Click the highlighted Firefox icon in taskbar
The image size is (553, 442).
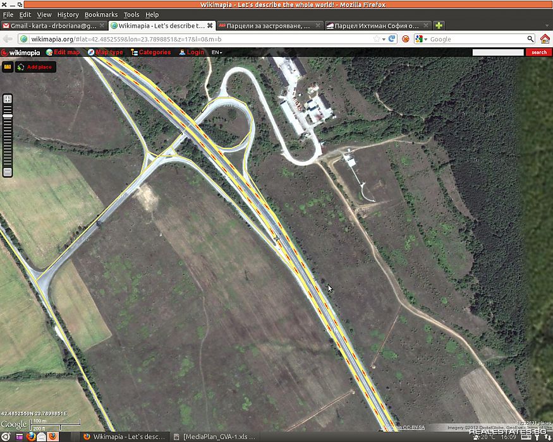coord(53,437)
